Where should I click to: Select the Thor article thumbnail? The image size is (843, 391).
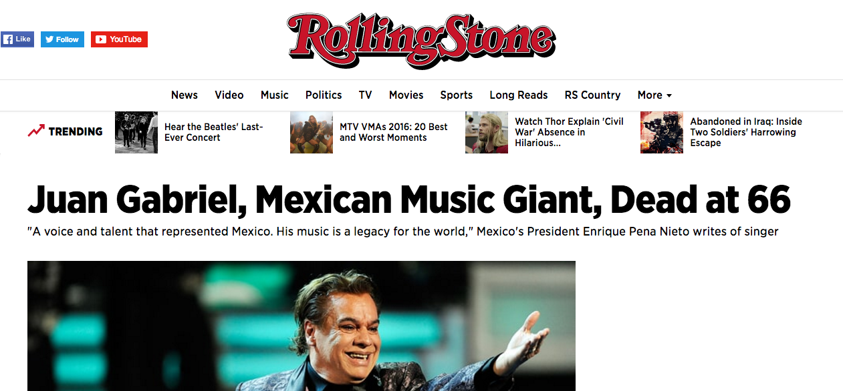tap(486, 132)
